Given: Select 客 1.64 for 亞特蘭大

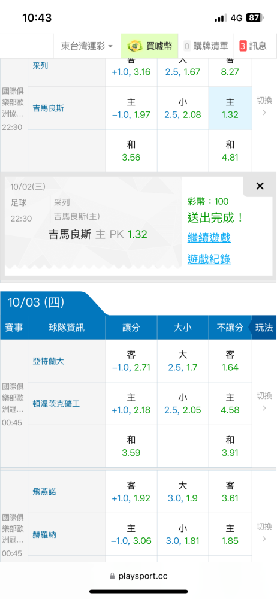Looking at the screenshot, I should click(x=230, y=361).
